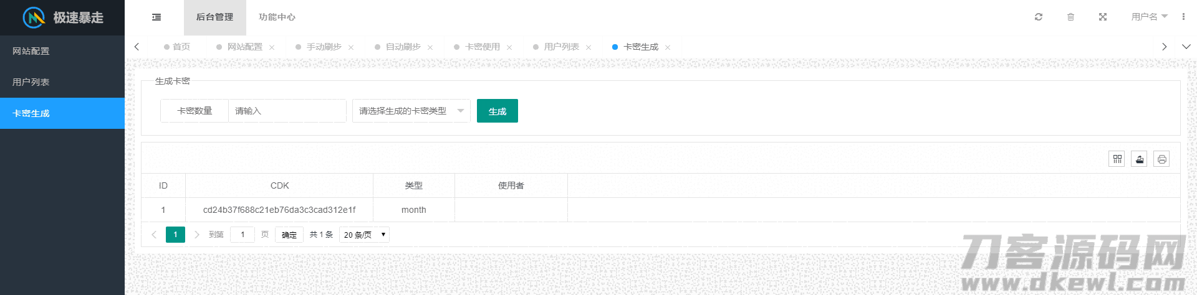Click the month type cell
1197x295 pixels.
[414, 210]
